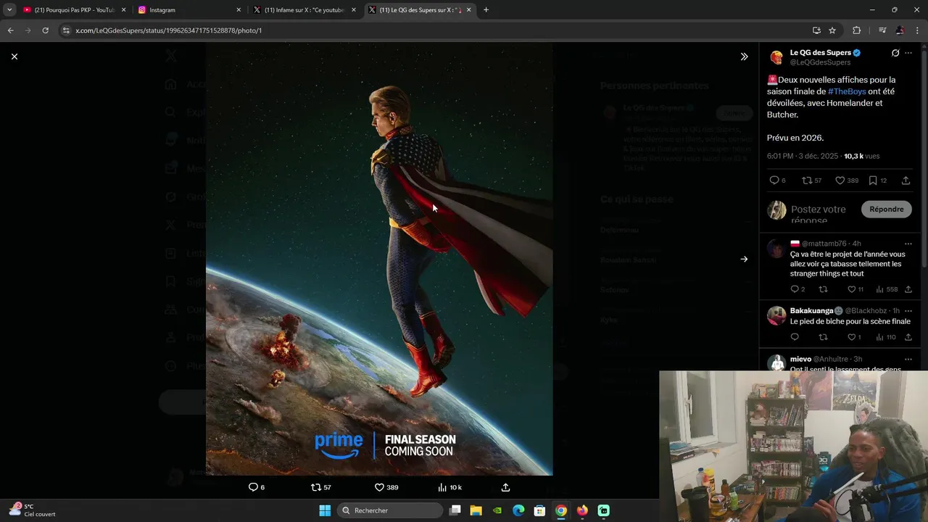Click the taskbar Rechercher search box
The image size is (928, 522).
tap(391, 510)
